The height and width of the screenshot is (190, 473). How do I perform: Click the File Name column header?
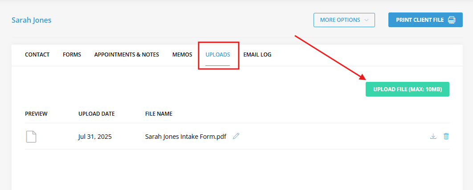pos(159,114)
